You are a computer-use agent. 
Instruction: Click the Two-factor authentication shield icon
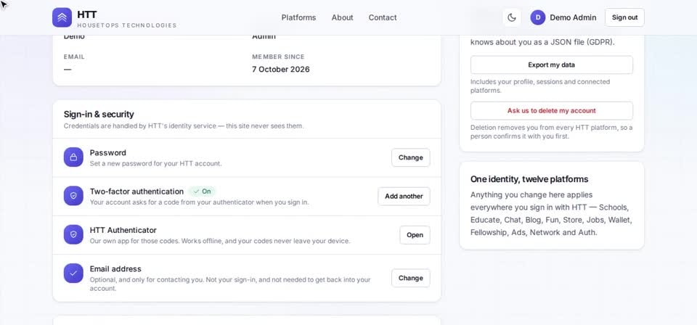point(73,196)
